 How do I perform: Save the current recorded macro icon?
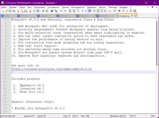coord(135,11)
